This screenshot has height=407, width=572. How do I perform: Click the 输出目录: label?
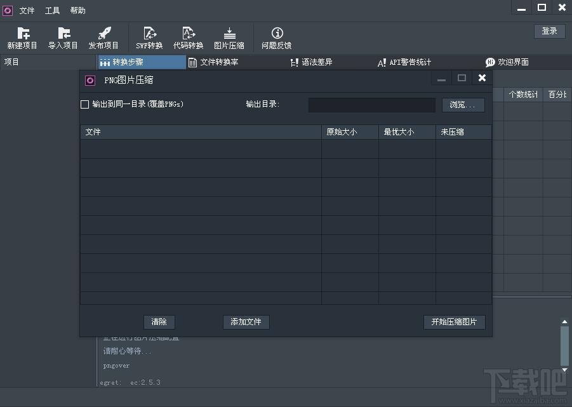263,104
